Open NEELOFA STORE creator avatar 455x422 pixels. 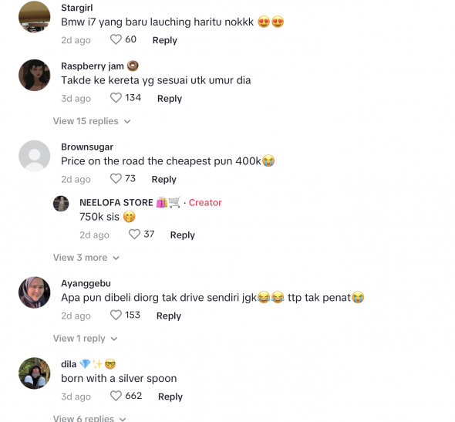[x=61, y=204]
